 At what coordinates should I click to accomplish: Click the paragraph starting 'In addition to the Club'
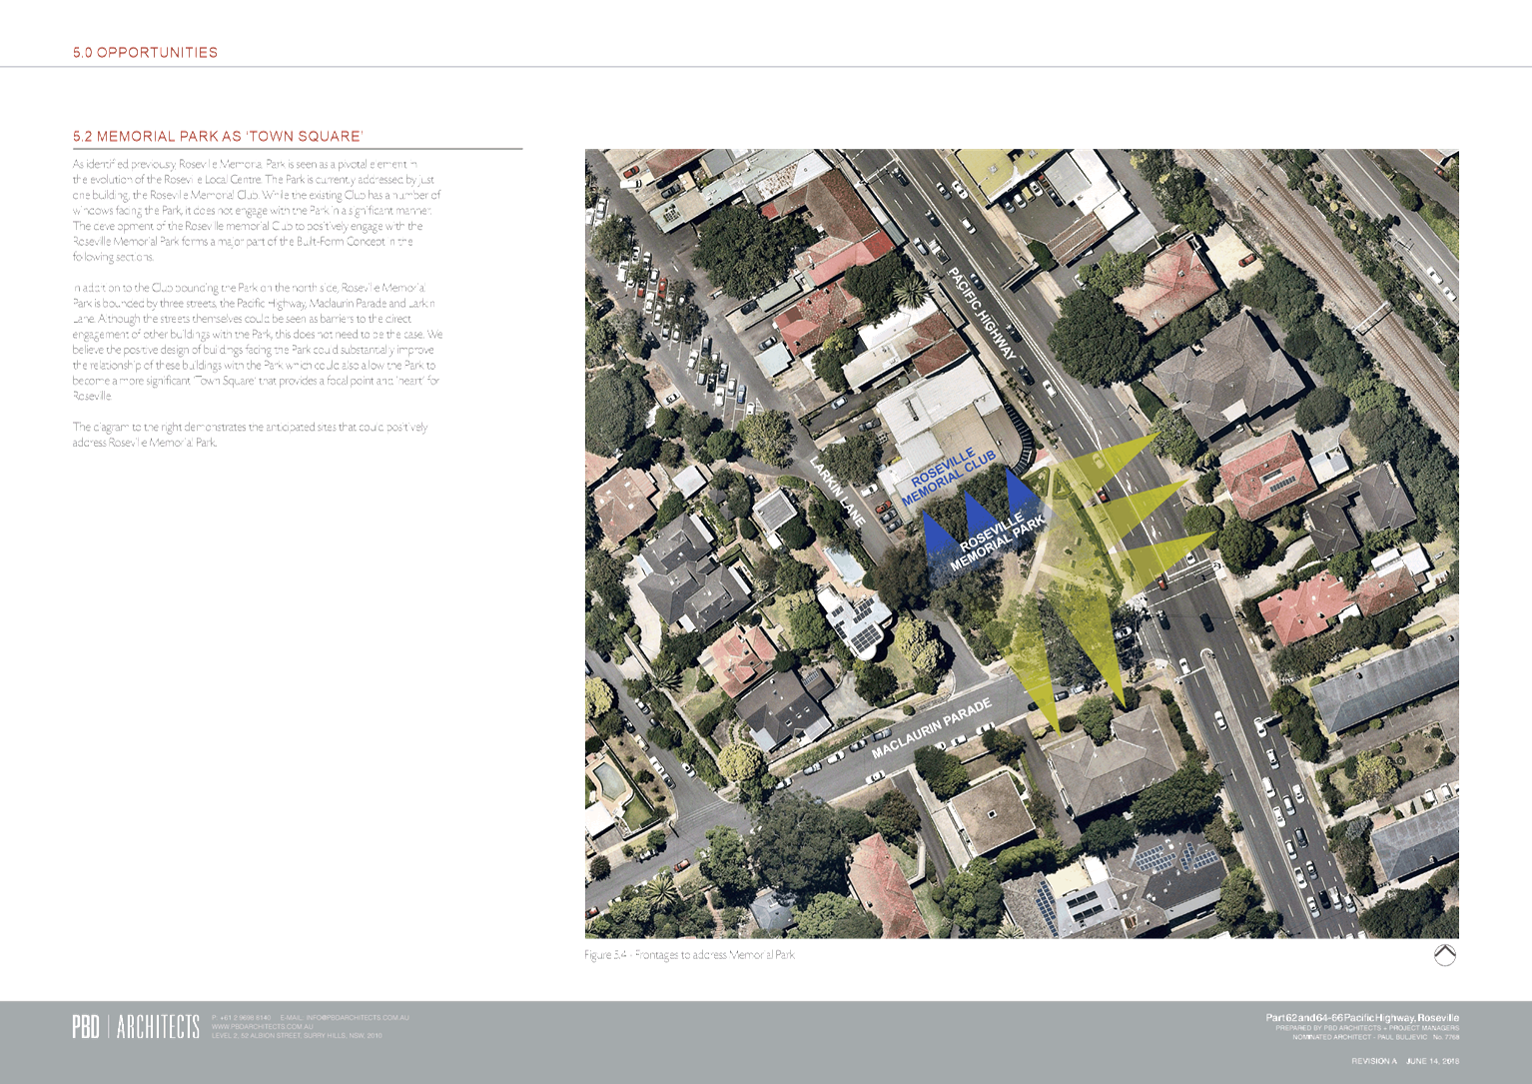[x=257, y=342]
